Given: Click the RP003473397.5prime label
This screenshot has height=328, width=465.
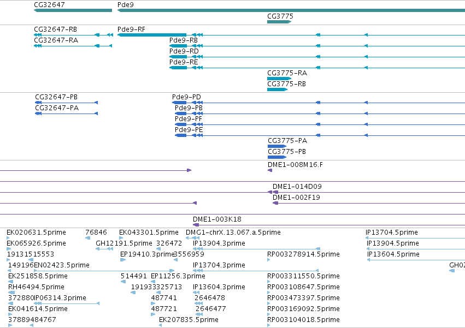Looking at the screenshot, I should coord(303,299).
